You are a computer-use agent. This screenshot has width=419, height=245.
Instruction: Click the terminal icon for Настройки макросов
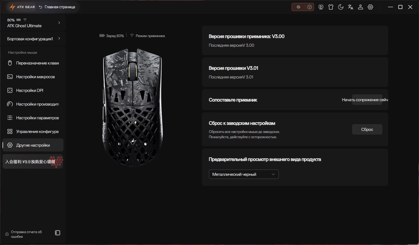pyautogui.click(x=10, y=77)
